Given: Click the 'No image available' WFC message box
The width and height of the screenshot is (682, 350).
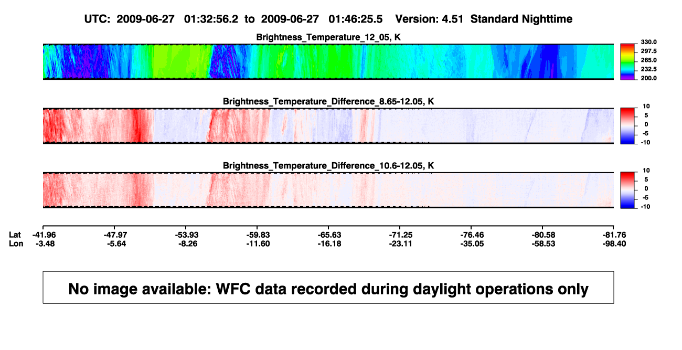Looking at the screenshot, I should pos(328,288).
